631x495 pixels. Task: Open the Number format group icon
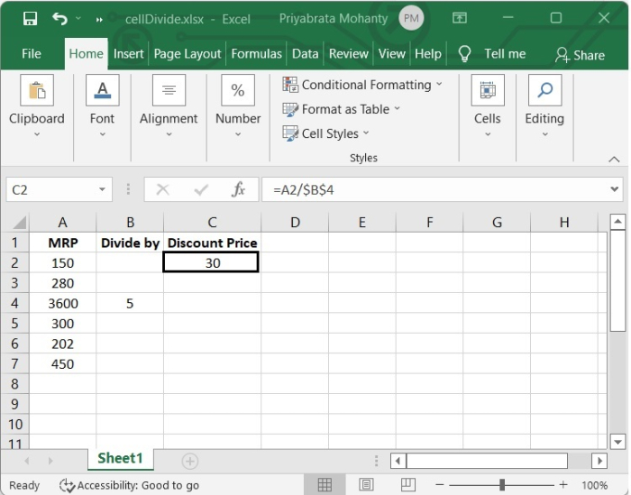[238, 91]
